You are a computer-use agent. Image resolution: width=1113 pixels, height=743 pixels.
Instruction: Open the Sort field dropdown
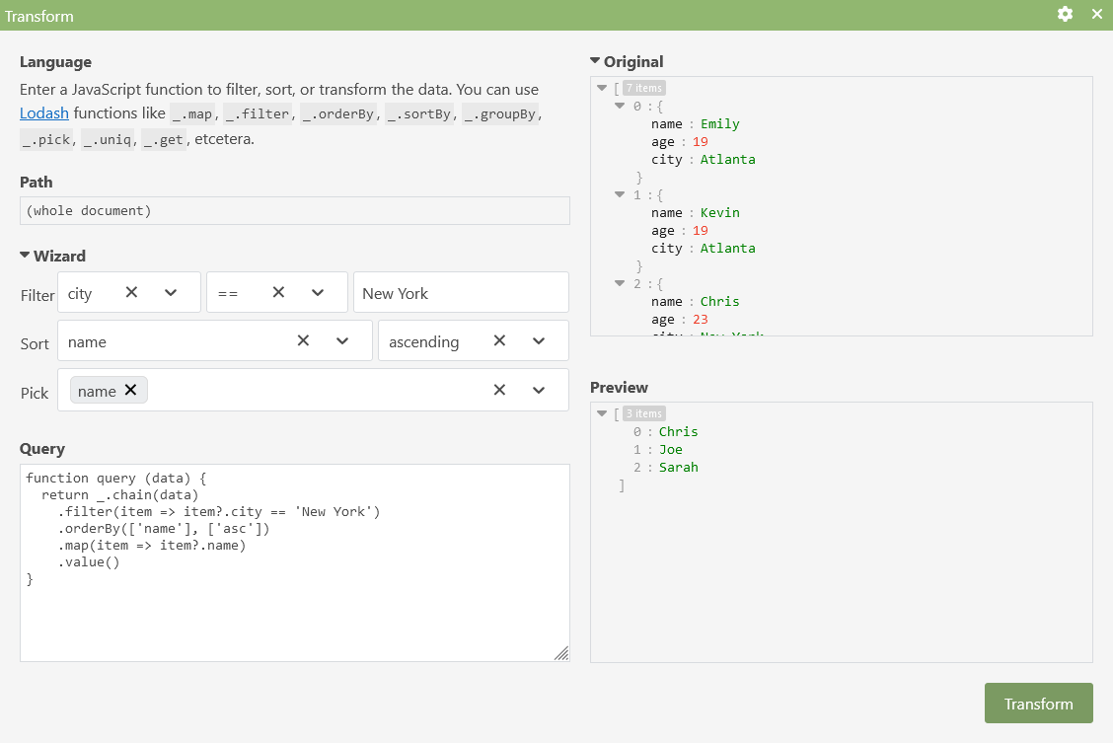click(342, 340)
